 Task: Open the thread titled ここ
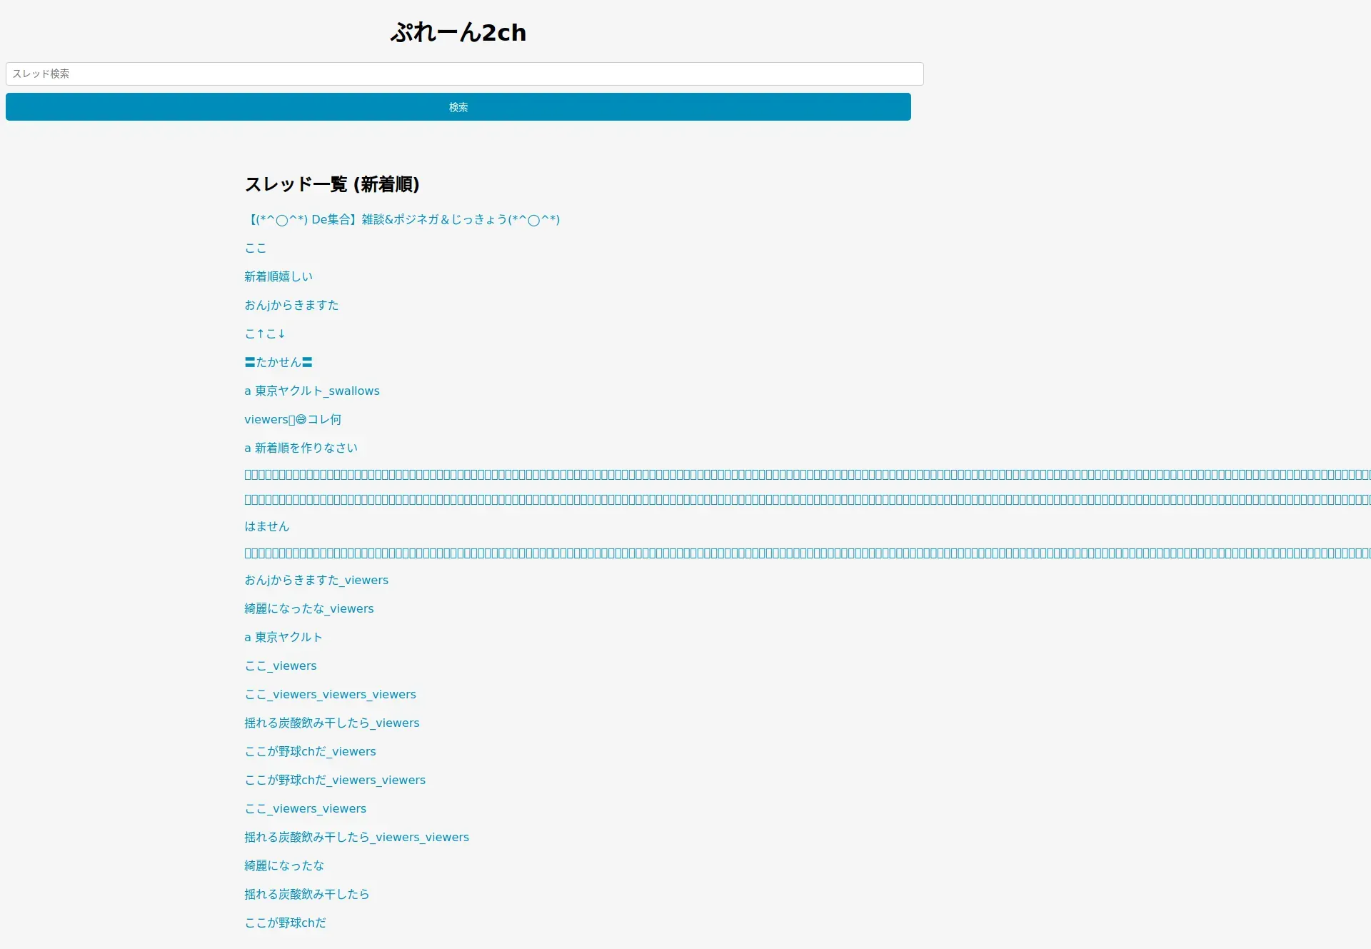click(x=255, y=248)
